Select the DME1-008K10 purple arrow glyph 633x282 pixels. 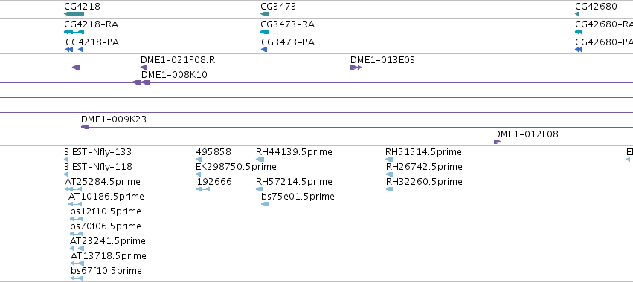(145, 82)
